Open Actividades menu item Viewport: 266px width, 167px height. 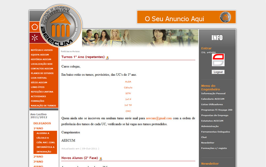[x=38, y=96]
